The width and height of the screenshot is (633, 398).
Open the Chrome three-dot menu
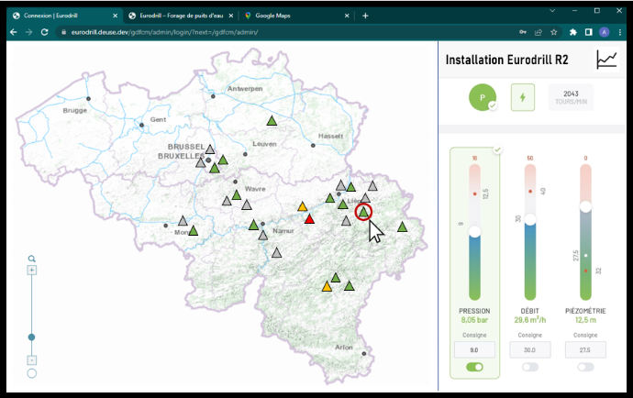point(621,32)
